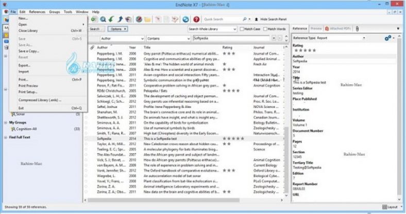Click the Insert Citation toolbar icon
Image resolution: width=406 pixels, height=214 pixels.
click(158, 20)
